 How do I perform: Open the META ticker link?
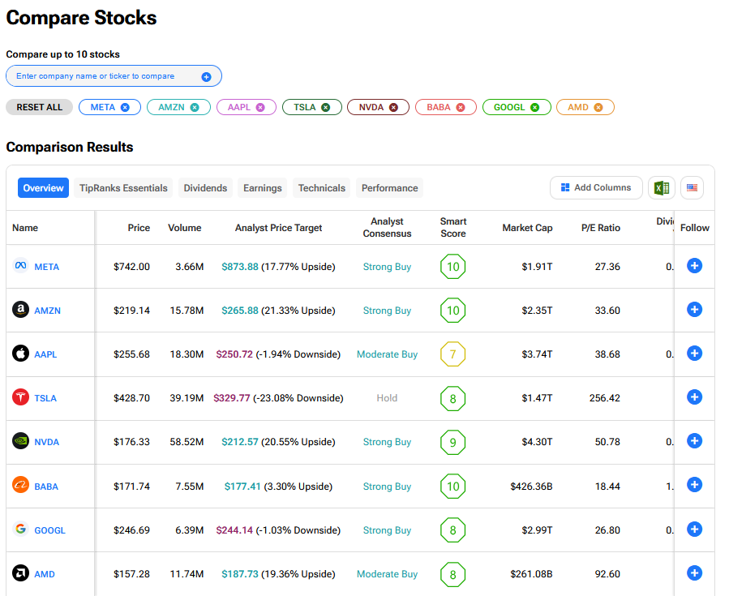(x=47, y=267)
